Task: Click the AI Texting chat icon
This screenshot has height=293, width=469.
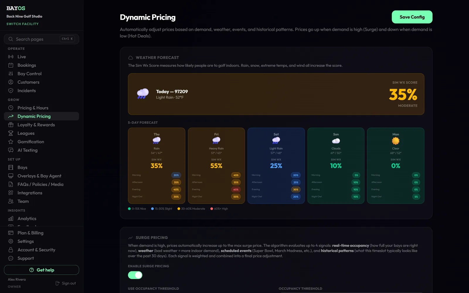Action: coord(11,150)
